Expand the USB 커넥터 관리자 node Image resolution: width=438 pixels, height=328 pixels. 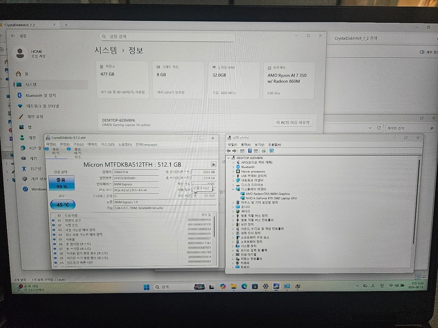point(233,176)
